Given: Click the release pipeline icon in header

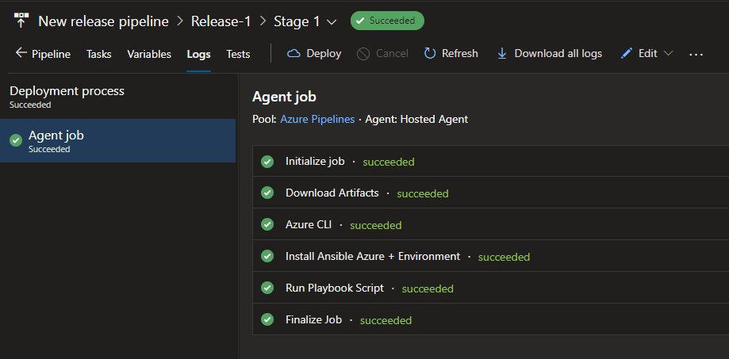Looking at the screenshot, I should pos(21,21).
